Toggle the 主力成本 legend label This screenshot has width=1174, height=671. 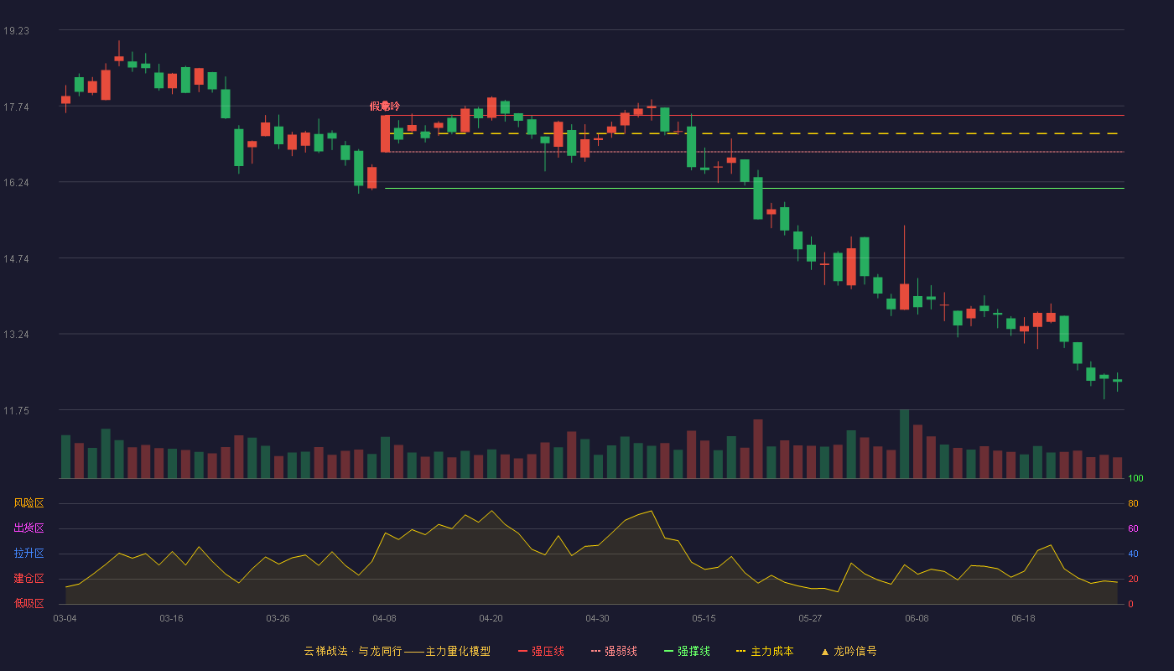click(771, 651)
